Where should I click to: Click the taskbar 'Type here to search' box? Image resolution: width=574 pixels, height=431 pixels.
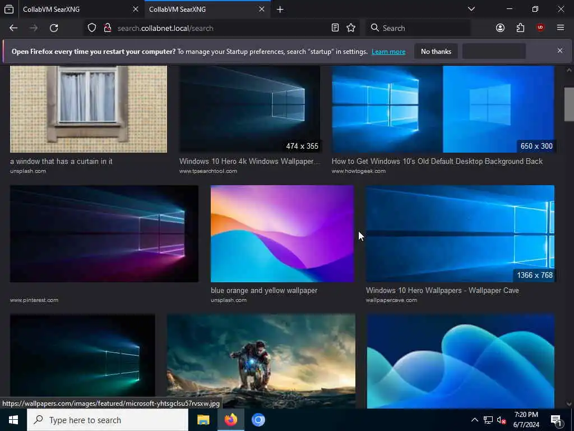108,420
